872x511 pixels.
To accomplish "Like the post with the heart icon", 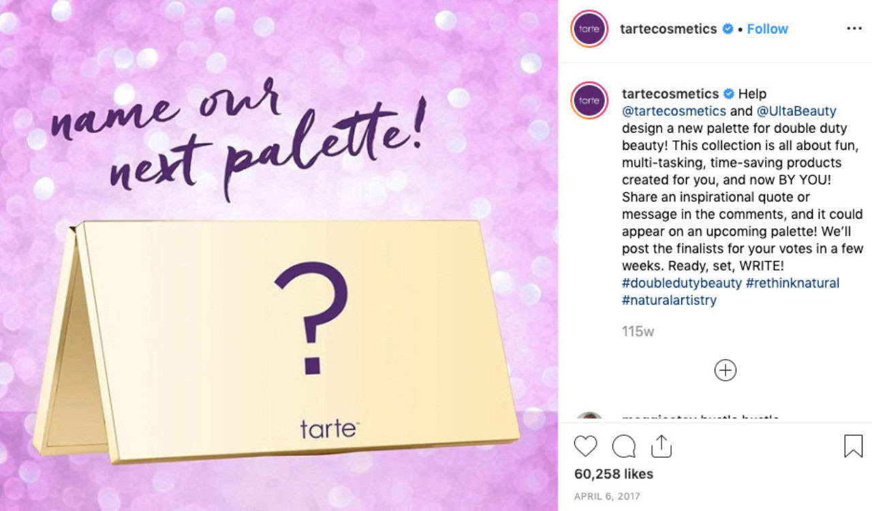I will click(x=586, y=446).
